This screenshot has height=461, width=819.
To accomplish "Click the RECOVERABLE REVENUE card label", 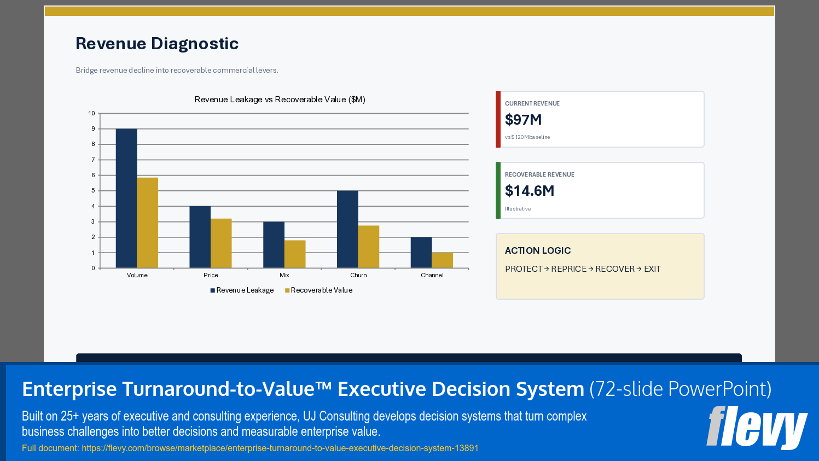I will pos(539,174).
